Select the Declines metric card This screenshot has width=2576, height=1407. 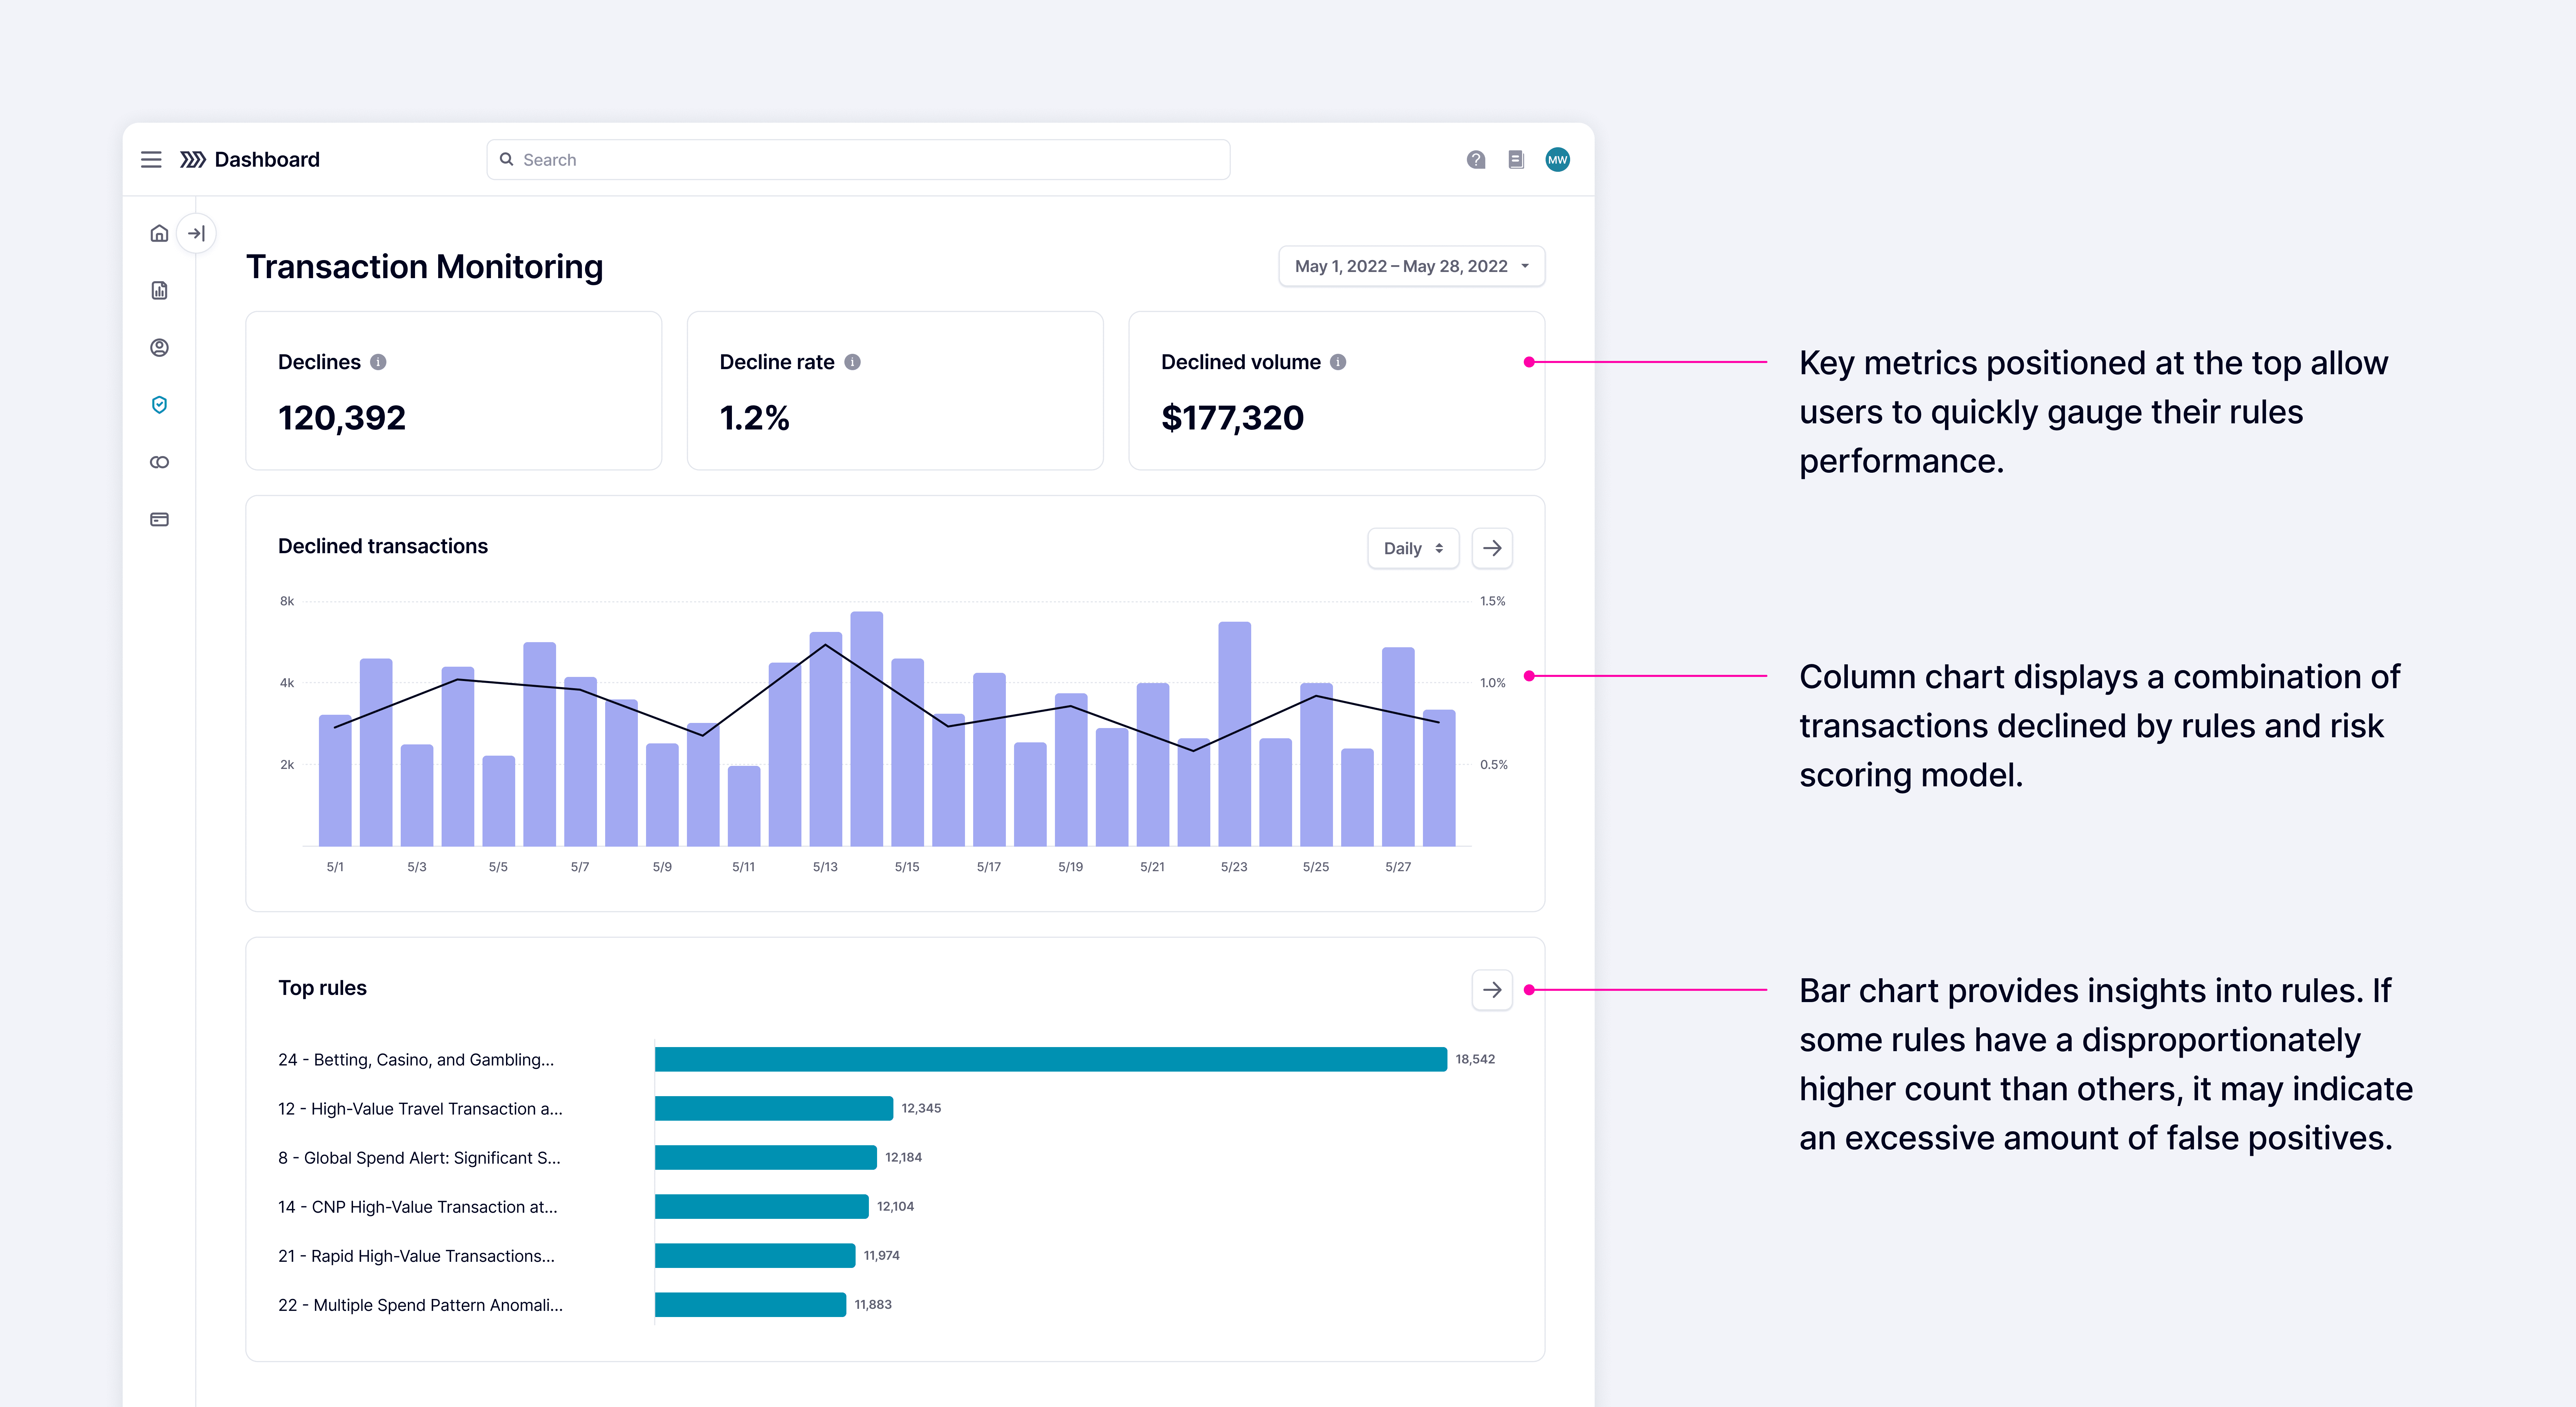coord(454,391)
